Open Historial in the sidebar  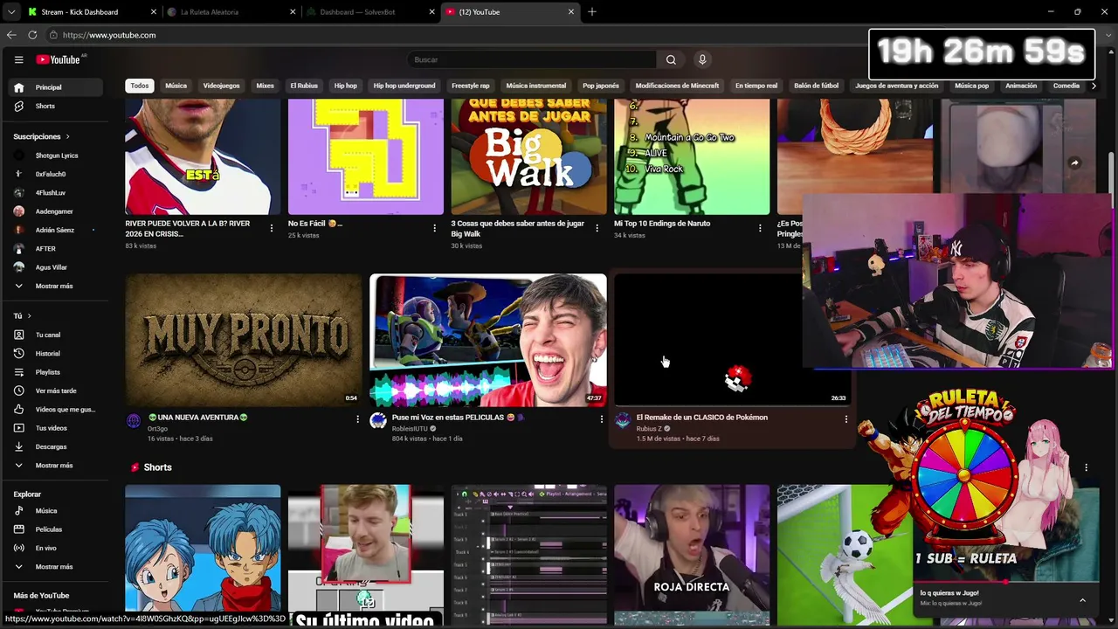(54, 354)
